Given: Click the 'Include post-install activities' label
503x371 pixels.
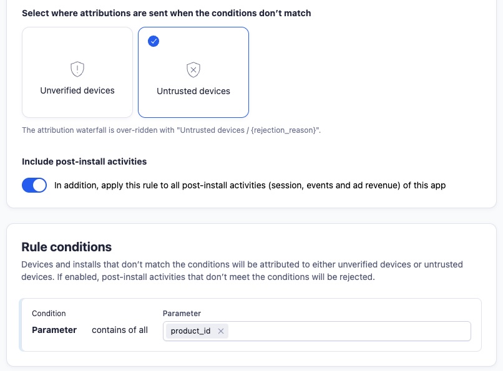Looking at the screenshot, I should (x=84, y=161).
